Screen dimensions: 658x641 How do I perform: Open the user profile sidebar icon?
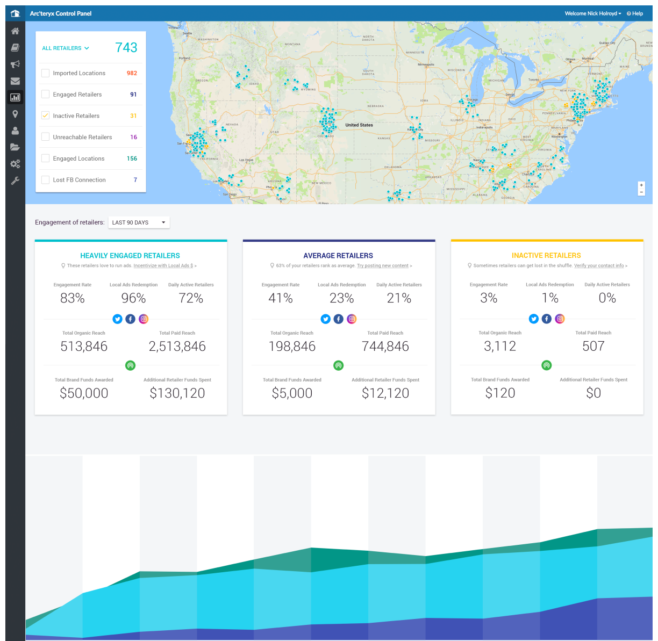(15, 131)
